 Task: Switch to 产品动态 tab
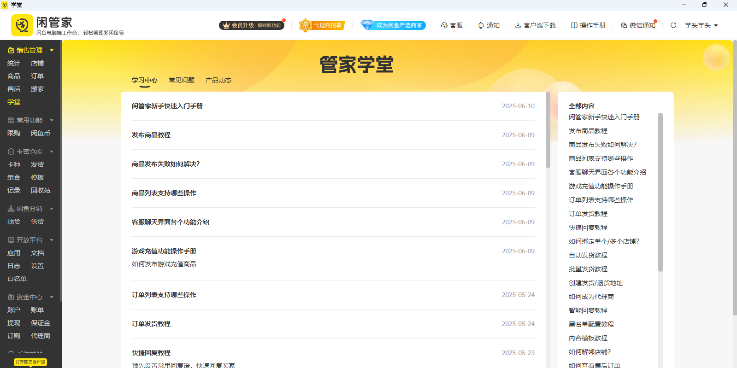(218, 80)
